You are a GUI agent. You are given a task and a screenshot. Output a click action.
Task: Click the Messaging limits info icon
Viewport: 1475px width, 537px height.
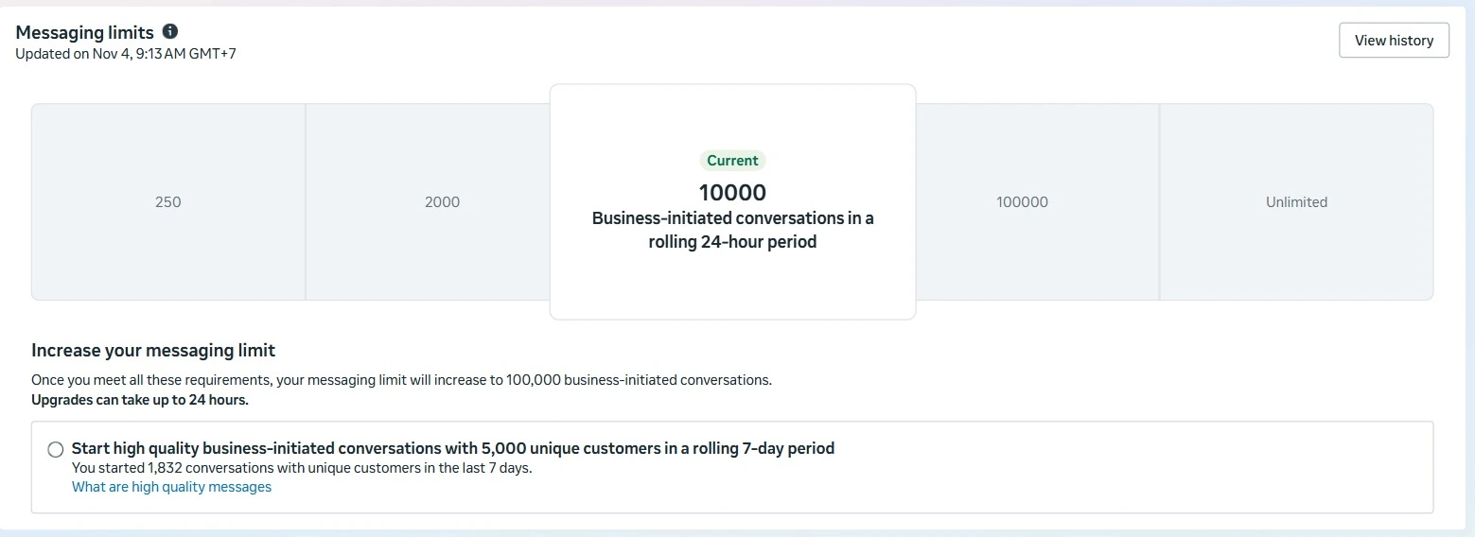pos(170,32)
